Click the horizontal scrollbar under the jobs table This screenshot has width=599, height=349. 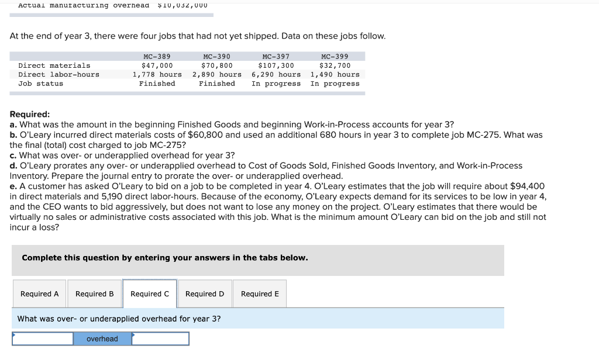[187, 91]
